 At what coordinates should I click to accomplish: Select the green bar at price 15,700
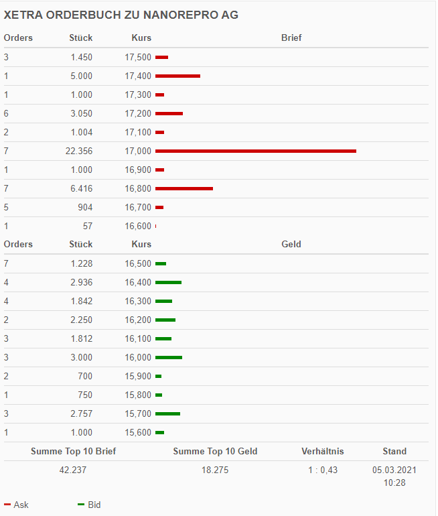pyautogui.click(x=167, y=413)
